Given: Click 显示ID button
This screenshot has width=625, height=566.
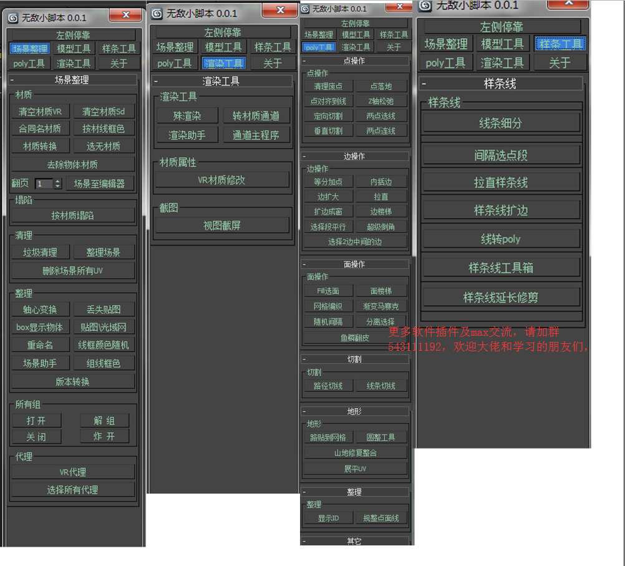Looking at the screenshot, I should pos(329,518).
